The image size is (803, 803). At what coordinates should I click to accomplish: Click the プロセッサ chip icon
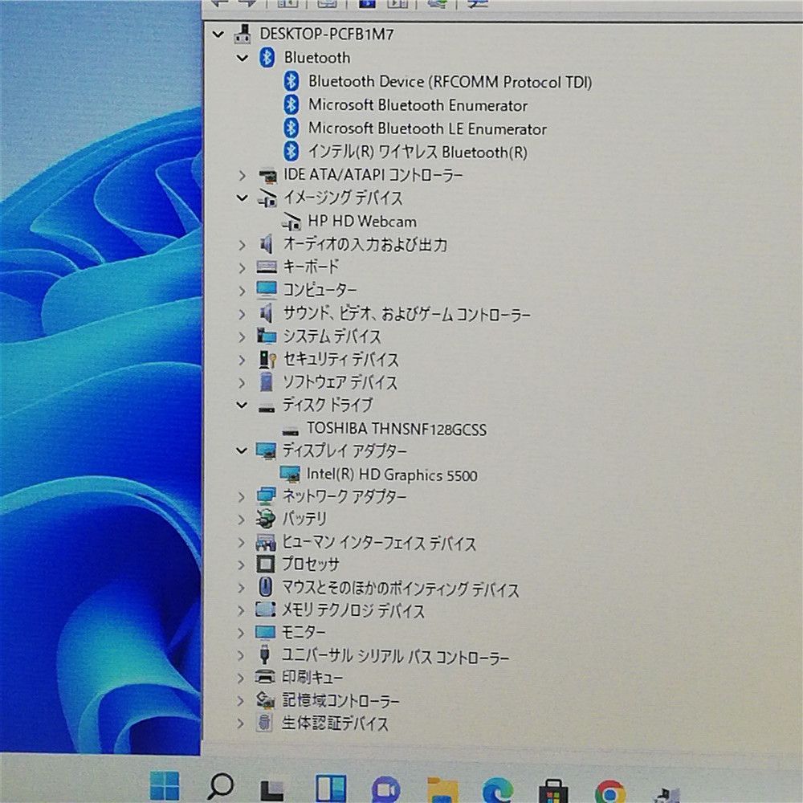[x=265, y=565]
